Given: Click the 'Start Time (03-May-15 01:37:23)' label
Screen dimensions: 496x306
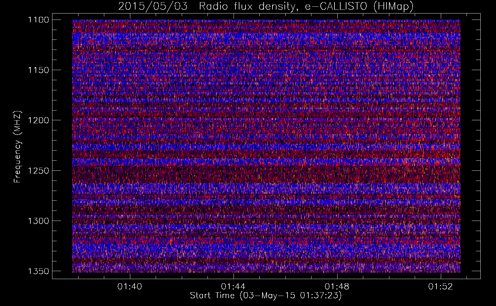Looking at the screenshot, I should (x=266, y=296).
